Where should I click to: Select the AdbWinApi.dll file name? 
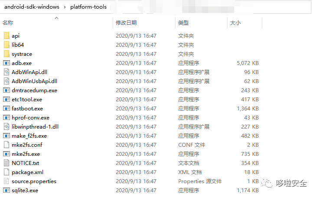(29, 72)
